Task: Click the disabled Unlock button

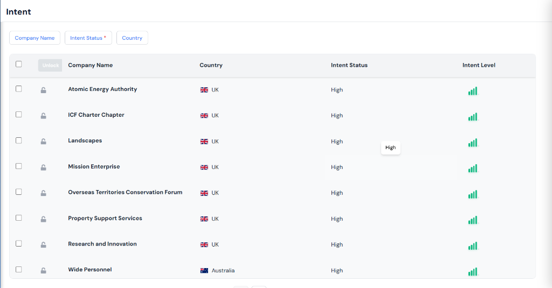Action: (50, 66)
